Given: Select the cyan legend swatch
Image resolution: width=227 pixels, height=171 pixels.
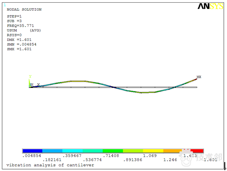Looking at the screenshot, I should pos(72,151).
